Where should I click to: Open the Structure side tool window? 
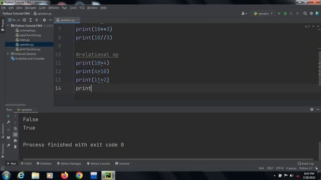3,131
